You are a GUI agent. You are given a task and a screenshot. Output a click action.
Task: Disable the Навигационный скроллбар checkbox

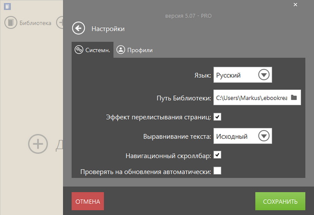[x=217, y=155]
